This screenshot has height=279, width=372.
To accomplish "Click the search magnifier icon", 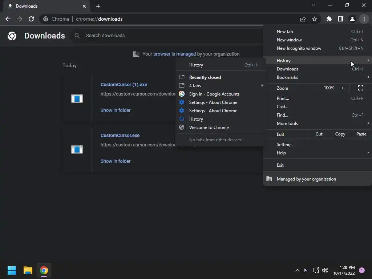I will pyautogui.click(x=77, y=36).
